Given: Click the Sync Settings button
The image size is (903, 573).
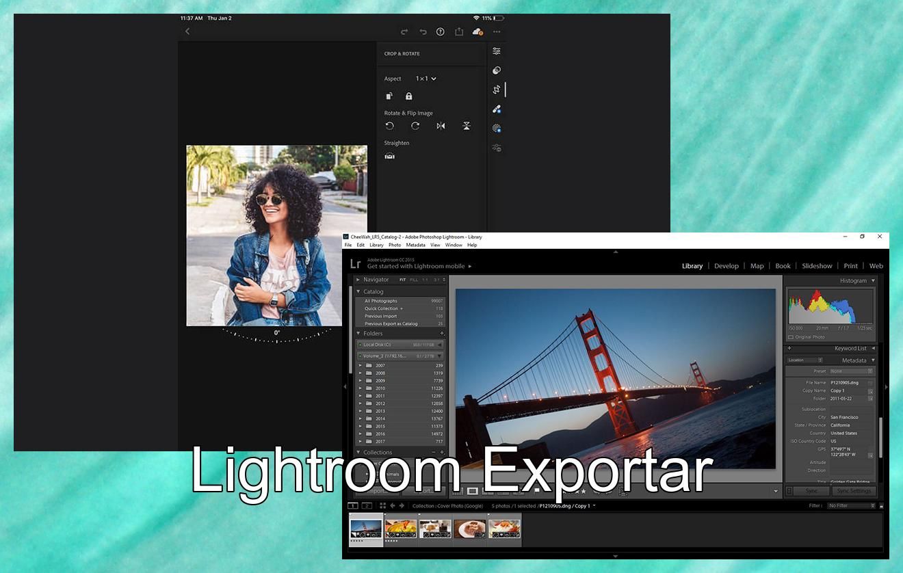Looking at the screenshot, I should point(854,491).
